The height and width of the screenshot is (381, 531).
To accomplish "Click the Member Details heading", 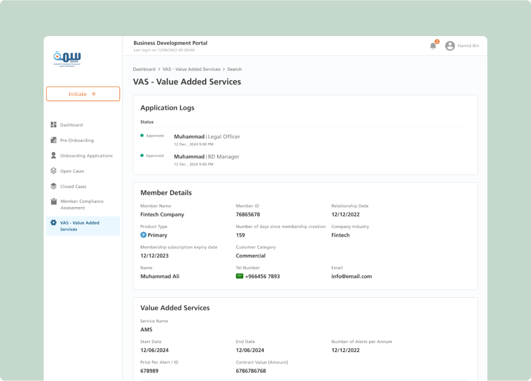I will (166, 193).
